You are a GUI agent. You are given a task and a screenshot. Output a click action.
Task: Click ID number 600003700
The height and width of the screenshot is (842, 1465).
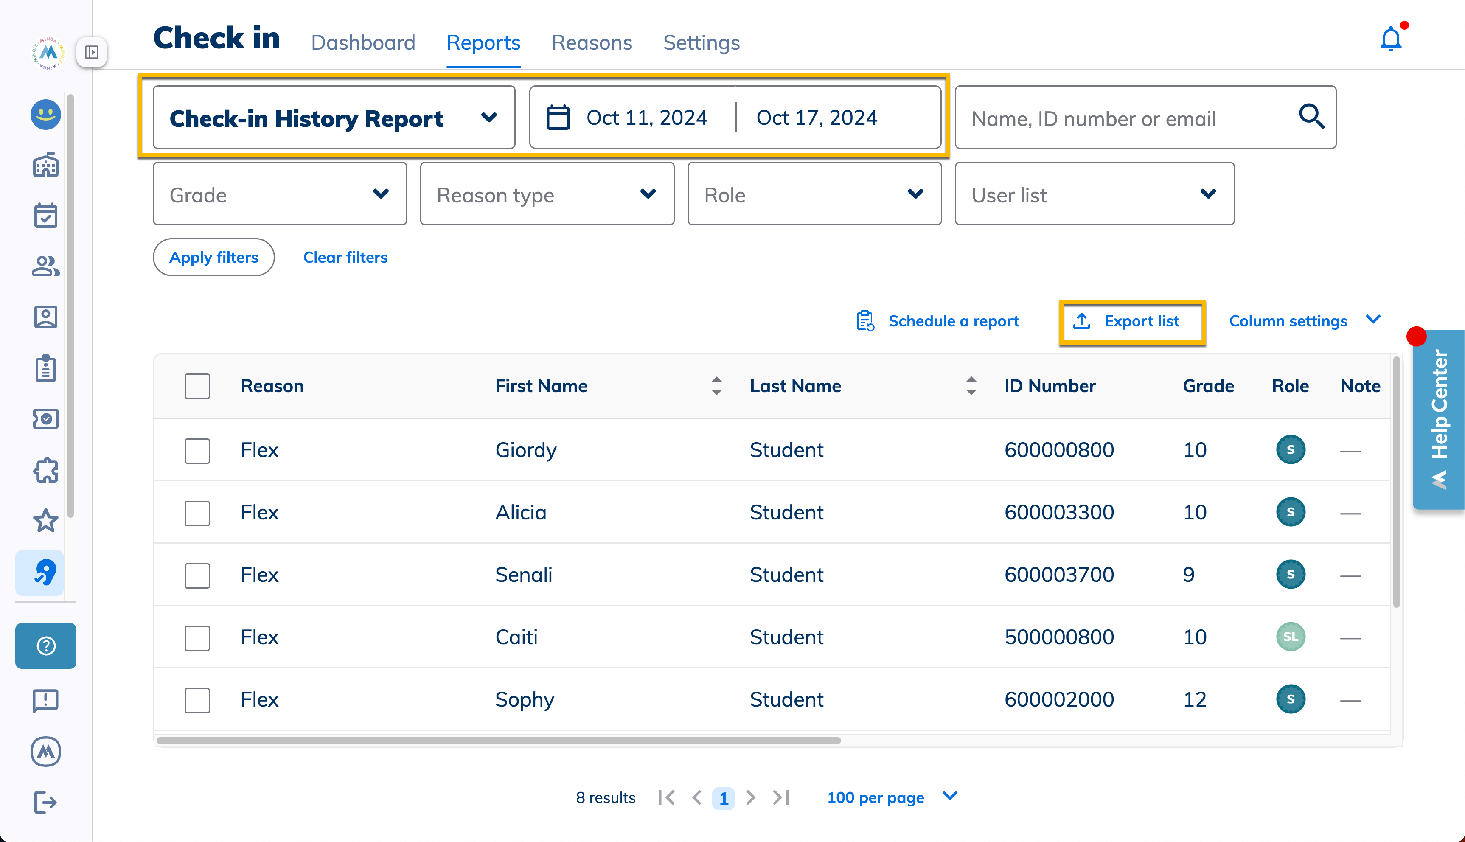point(1059,574)
